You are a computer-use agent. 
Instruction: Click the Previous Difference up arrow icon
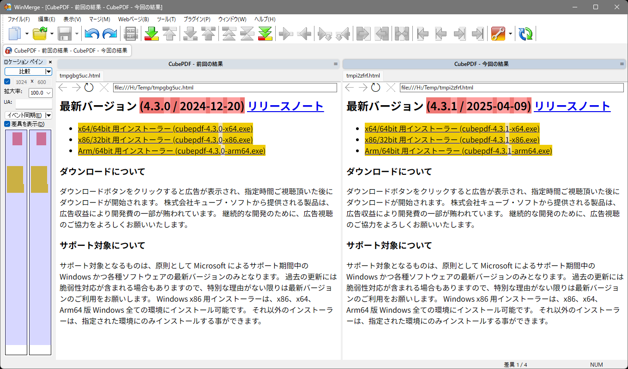(170, 34)
